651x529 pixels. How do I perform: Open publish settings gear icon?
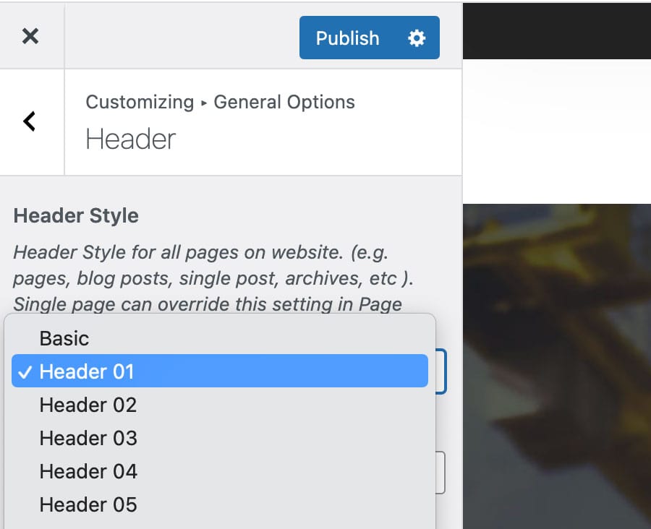point(417,38)
